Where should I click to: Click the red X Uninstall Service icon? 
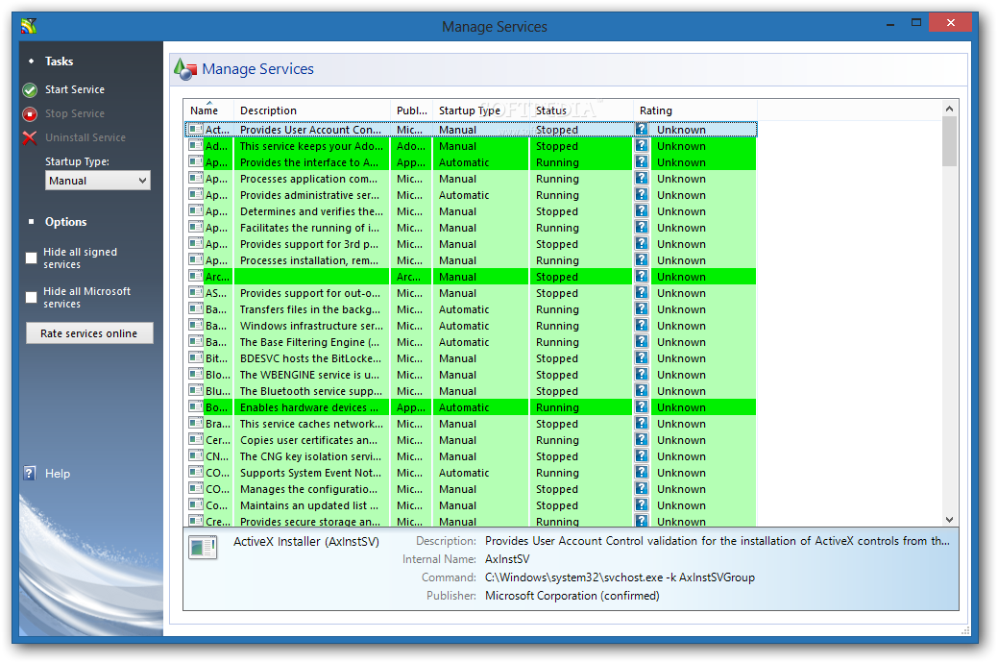pos(30,137)
